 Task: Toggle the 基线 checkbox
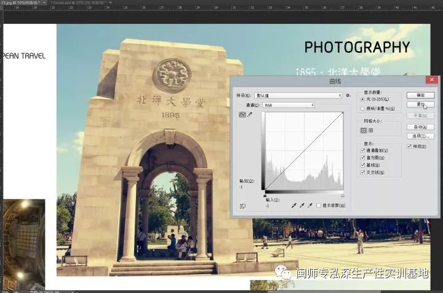coord(362,165)
